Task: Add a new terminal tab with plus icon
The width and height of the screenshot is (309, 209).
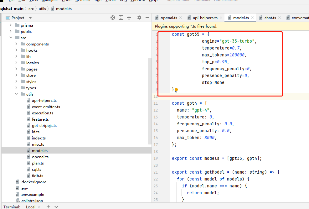Action: 48,207
